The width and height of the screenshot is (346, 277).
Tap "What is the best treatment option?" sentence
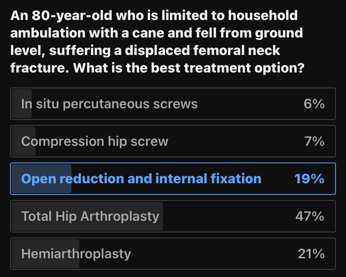pyautogui.click(x=188, y=67)
